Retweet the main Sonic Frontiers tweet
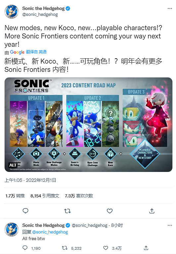Viewport: 176px width, 254px height. click(67, 211)
